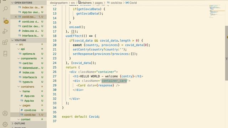The height and width of the screenshot is (128, 228).
Task: Open App.tsx in home folder
Action: click(x=28, y=101)
